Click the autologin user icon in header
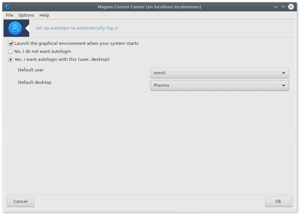This screenshot has width=301, height=216. 15,28
